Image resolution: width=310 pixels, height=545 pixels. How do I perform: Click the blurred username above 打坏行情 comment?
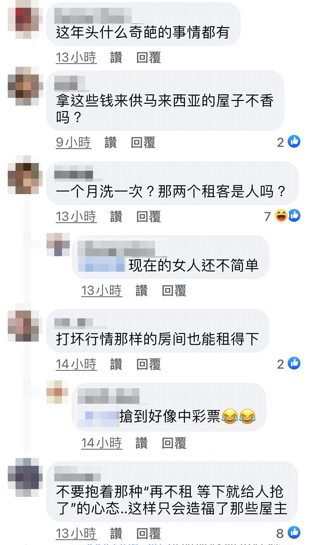75,323
